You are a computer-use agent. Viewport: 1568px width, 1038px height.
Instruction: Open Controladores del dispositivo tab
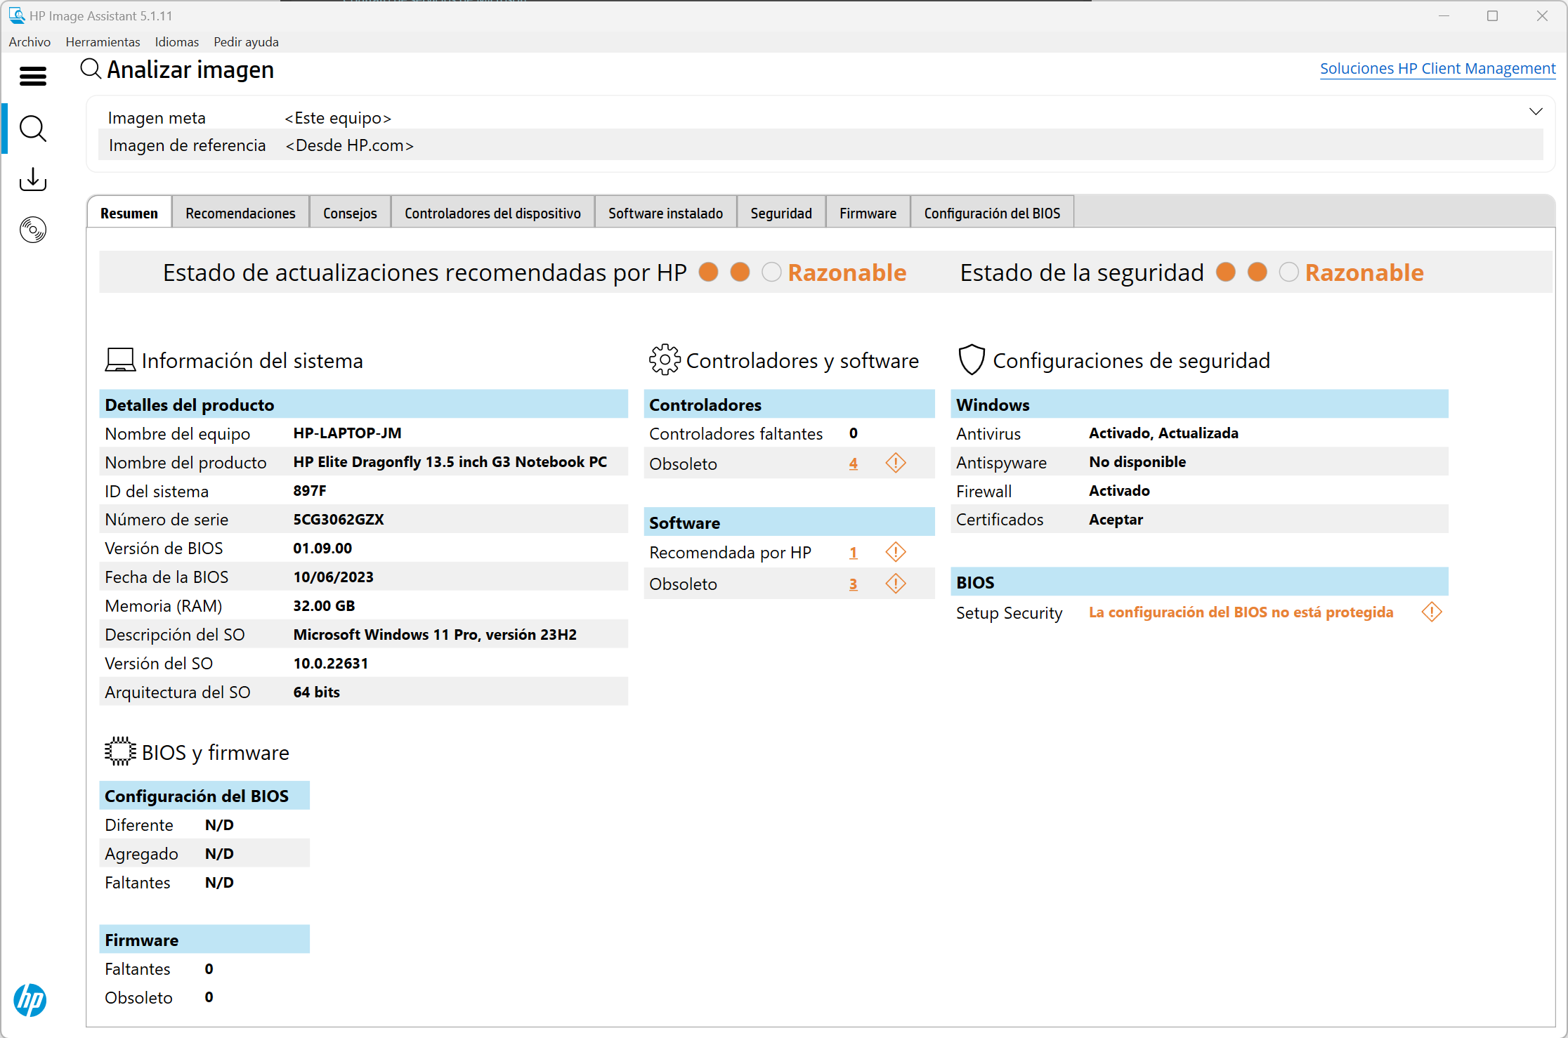click(x=492, y=213)
